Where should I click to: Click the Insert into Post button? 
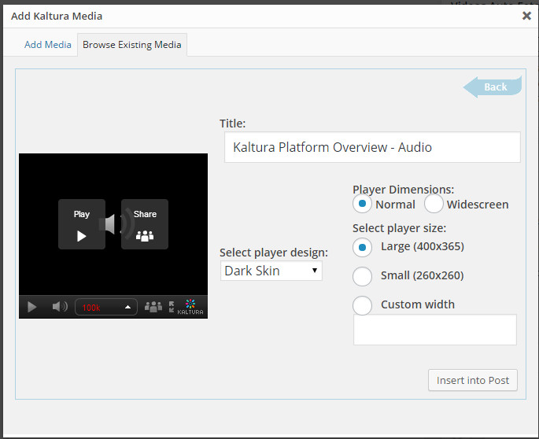click(x=473, y=380)
